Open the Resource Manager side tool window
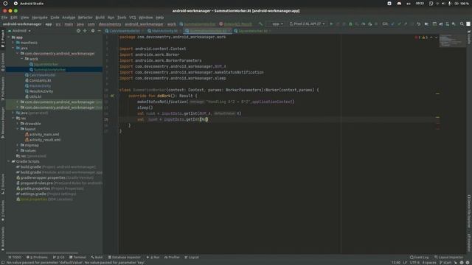 coord(3,123)
